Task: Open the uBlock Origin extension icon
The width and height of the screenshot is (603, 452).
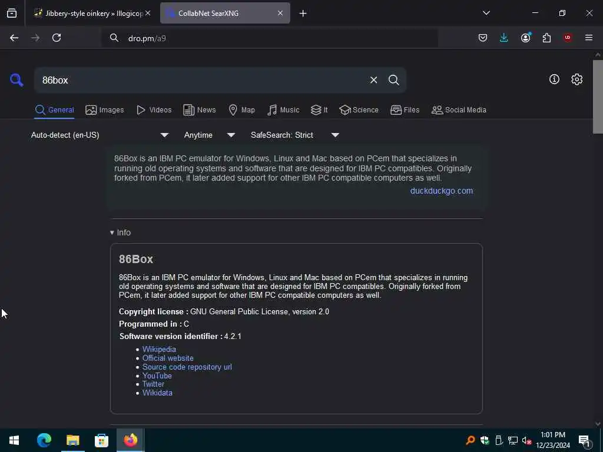Action: [567, 38]
